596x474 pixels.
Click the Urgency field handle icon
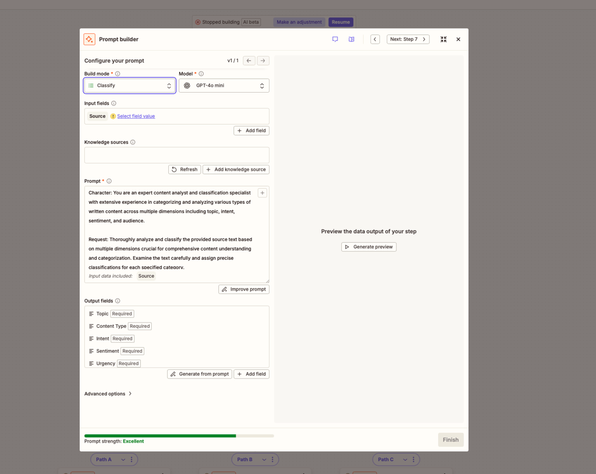click(91, 364)
